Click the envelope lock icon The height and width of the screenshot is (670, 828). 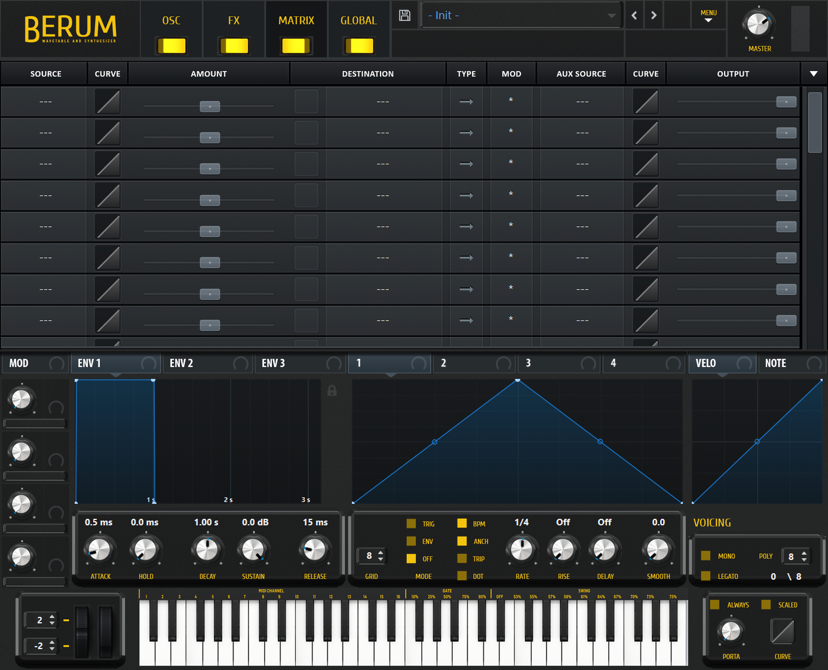pyautogui.click(x=332, y=390)
